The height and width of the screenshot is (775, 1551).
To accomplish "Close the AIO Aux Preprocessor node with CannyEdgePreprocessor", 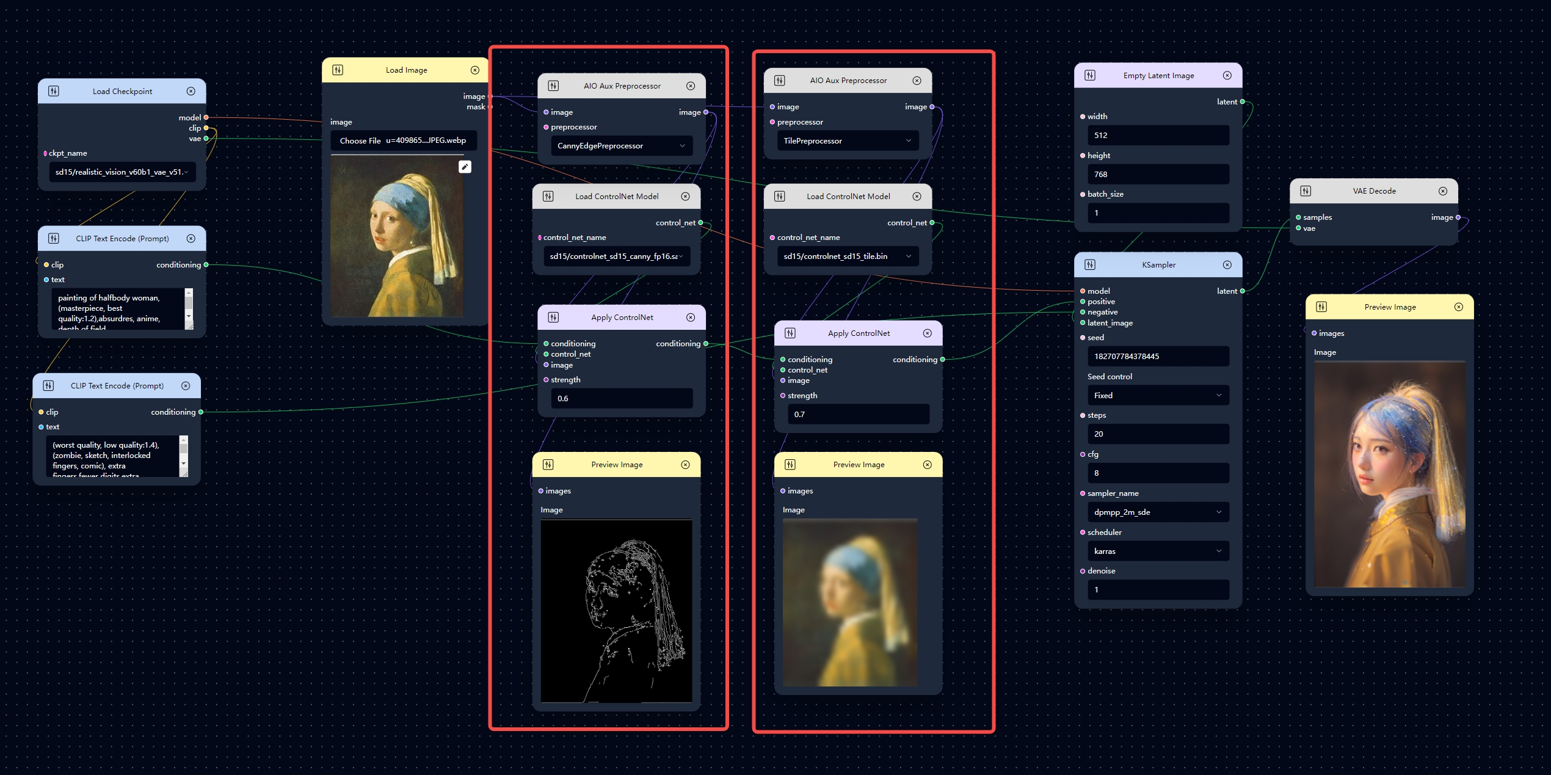I will (x=691, y=86).
